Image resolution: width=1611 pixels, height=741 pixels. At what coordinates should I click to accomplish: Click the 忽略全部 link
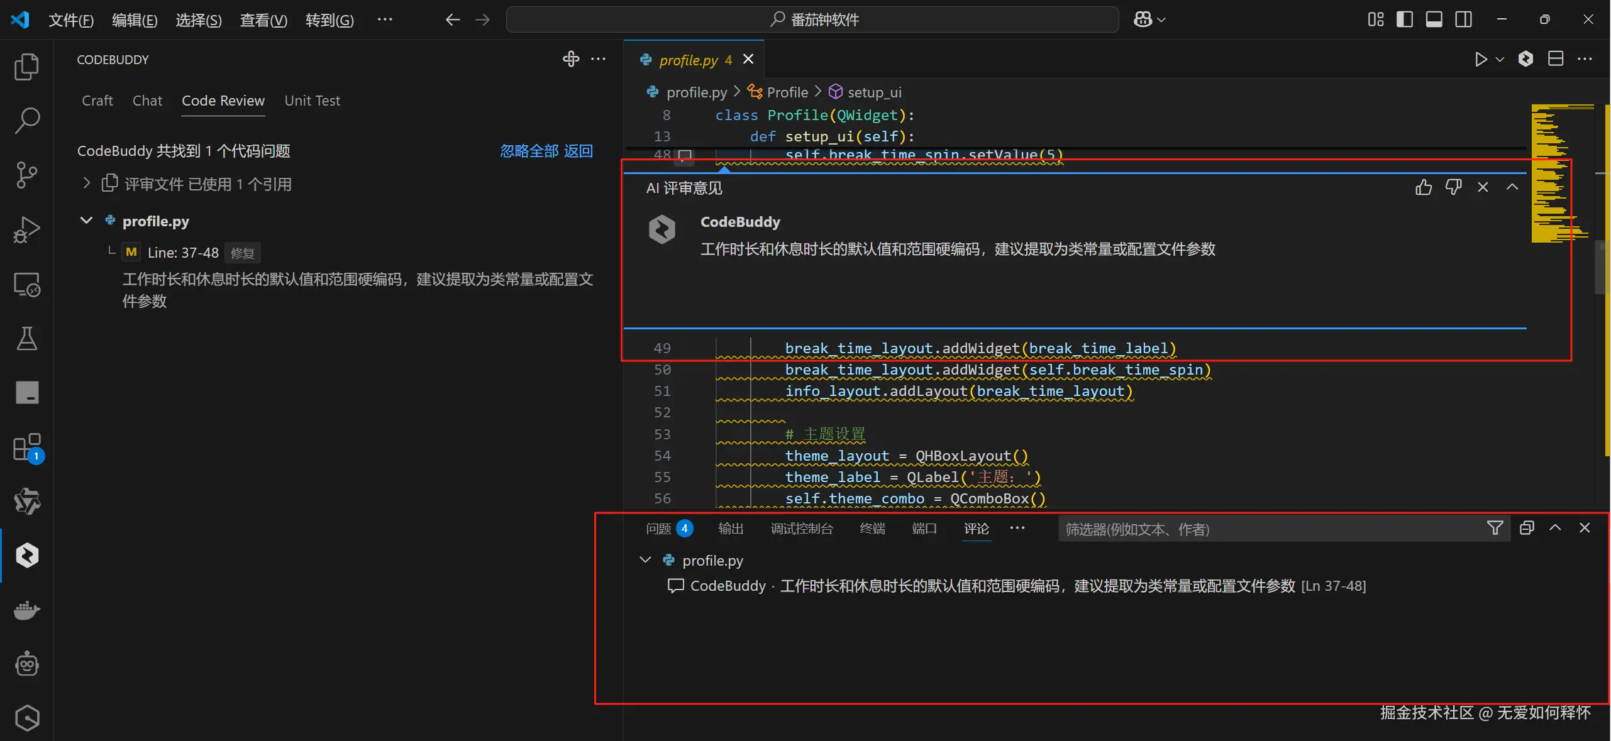(529, 151)
